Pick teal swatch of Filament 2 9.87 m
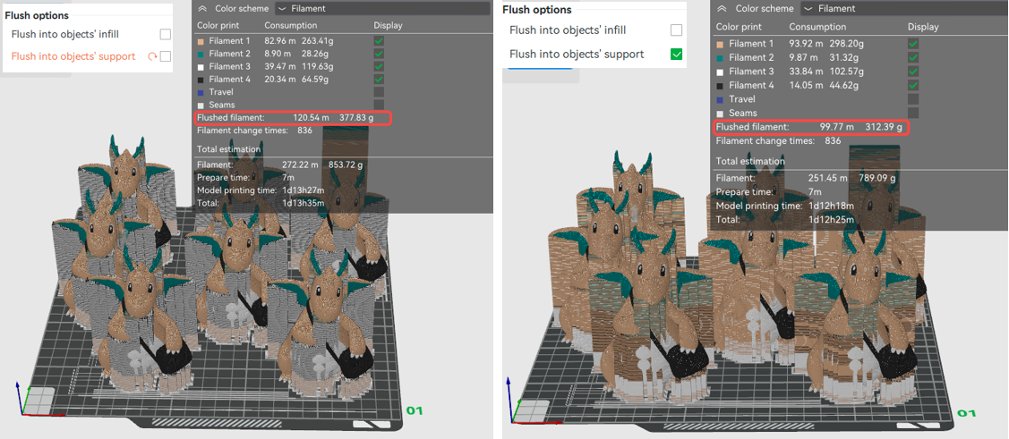 720,58
